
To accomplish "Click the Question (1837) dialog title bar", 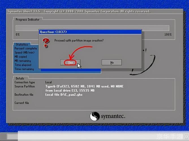I will (90, 32).
